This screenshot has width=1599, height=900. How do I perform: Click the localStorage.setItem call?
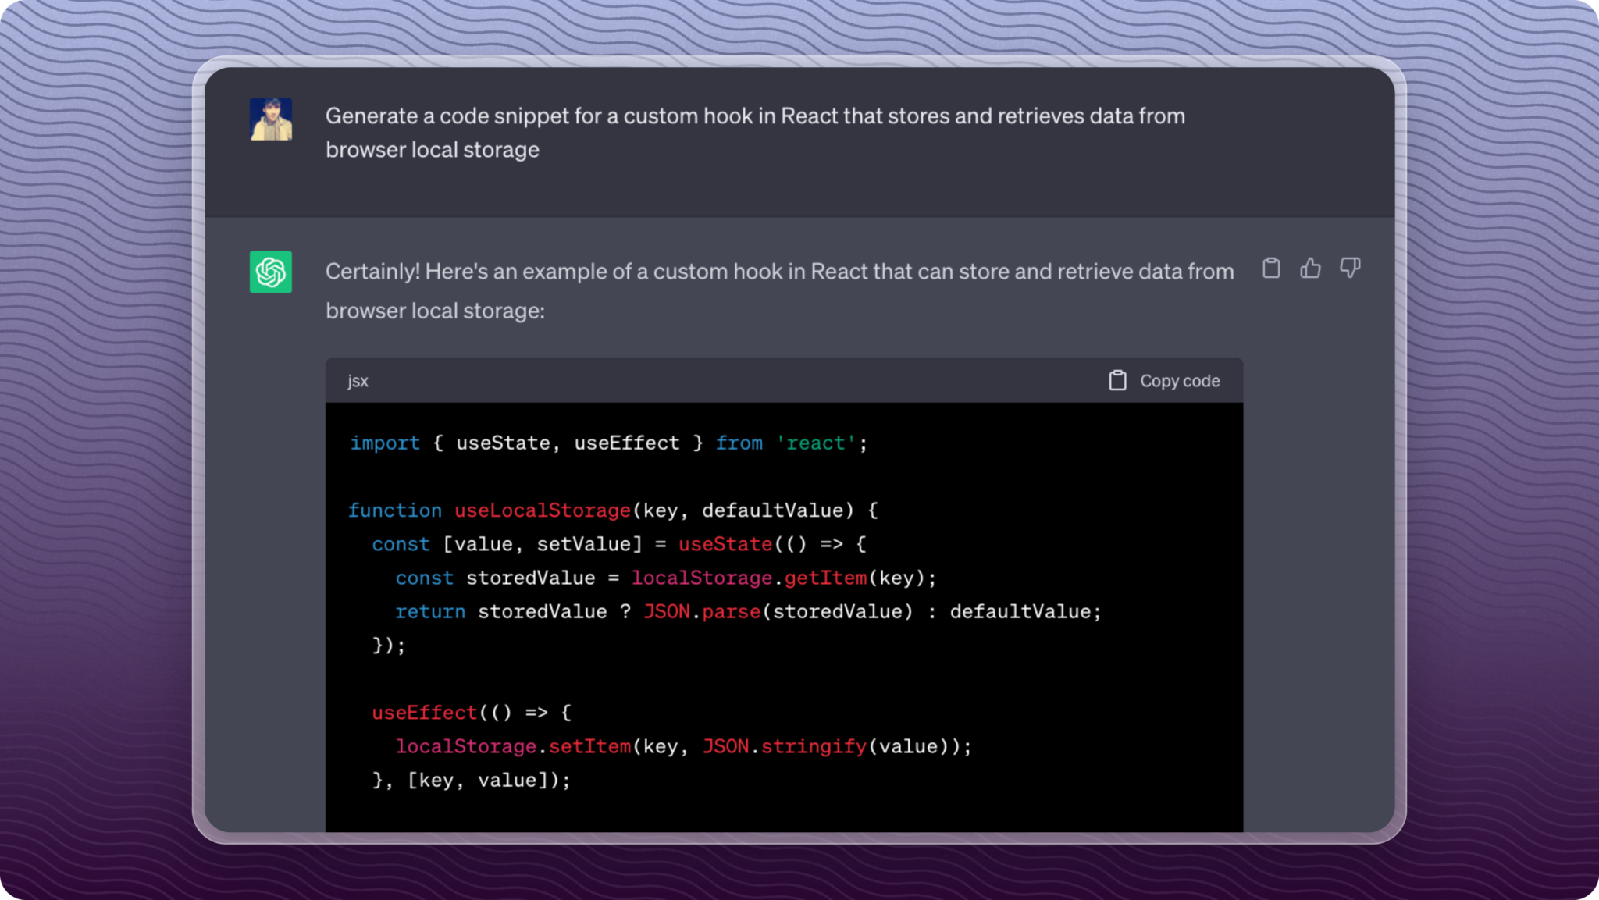point(514,746)
